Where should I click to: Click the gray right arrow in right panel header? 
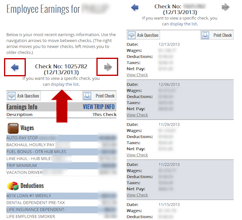click(225, 7)
